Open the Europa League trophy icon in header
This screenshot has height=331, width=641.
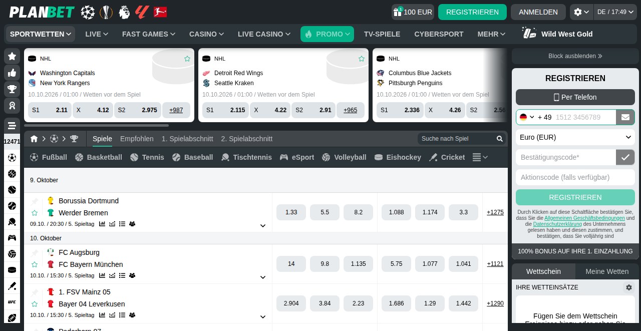click(x=106, y=12)
